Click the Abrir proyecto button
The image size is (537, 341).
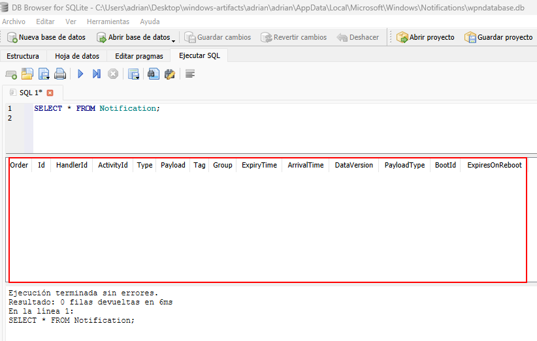(x=425, y=37)
